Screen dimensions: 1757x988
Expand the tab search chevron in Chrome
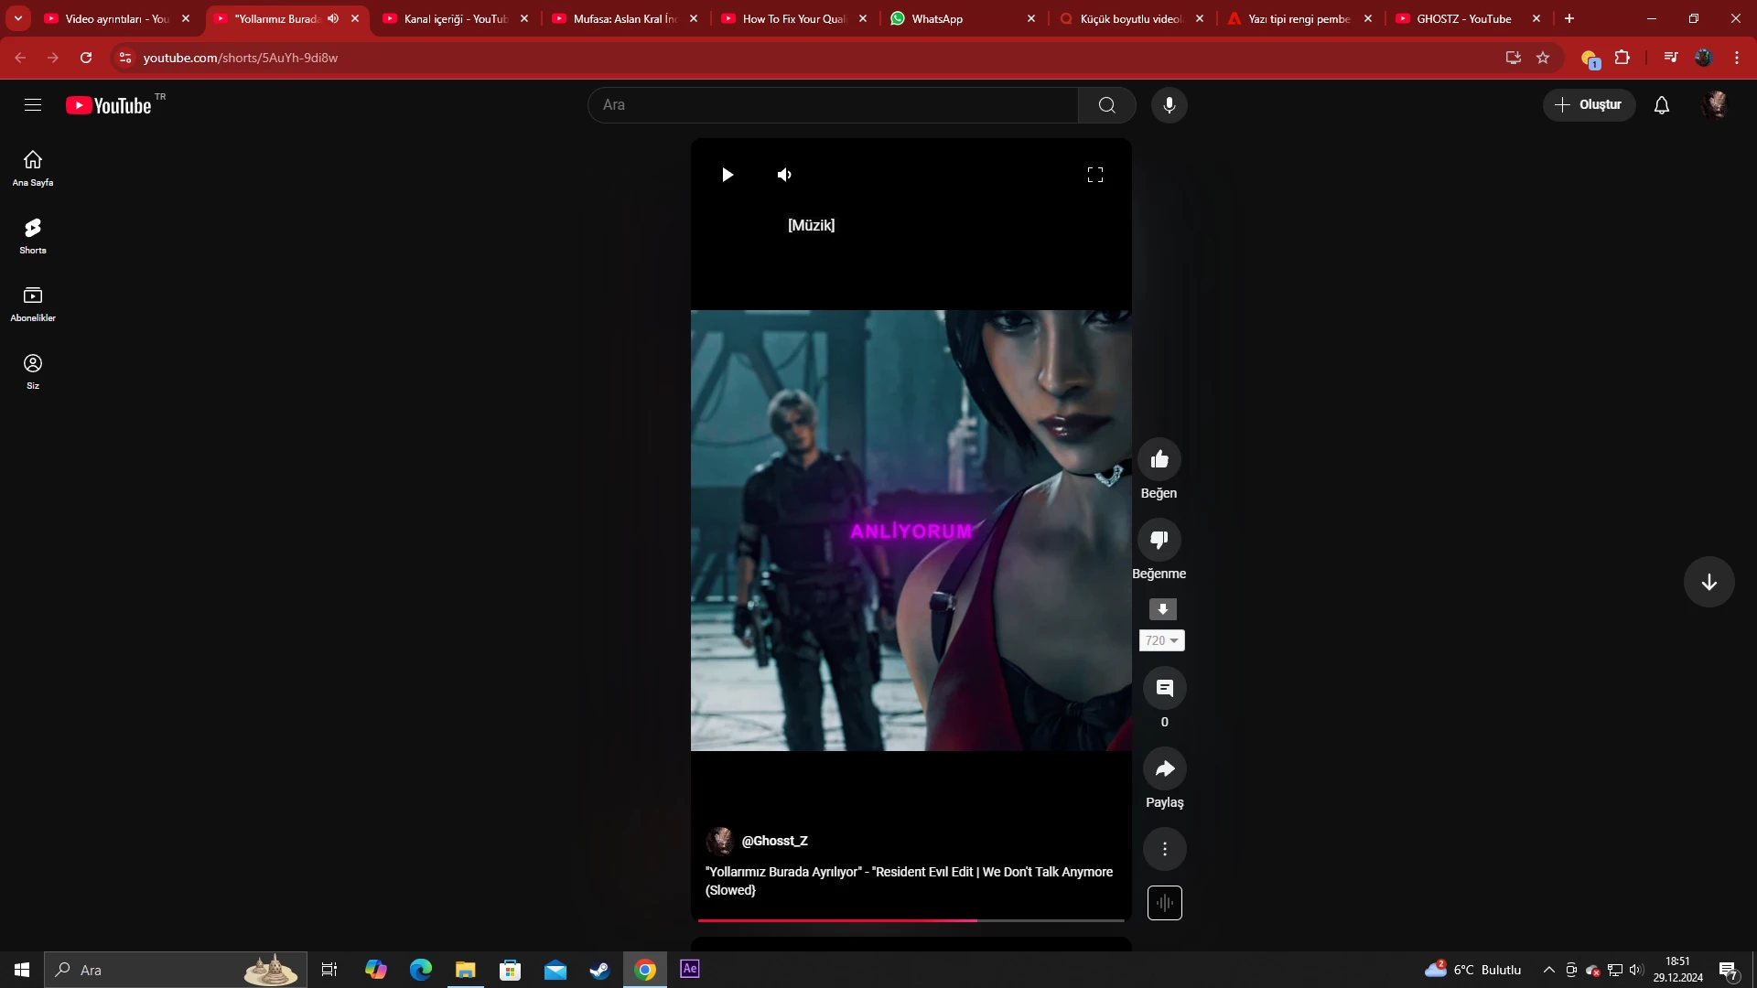point(17,18)
